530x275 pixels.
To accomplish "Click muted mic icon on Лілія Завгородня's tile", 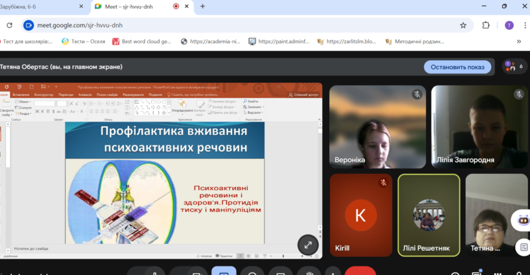I will coord(519,95).
